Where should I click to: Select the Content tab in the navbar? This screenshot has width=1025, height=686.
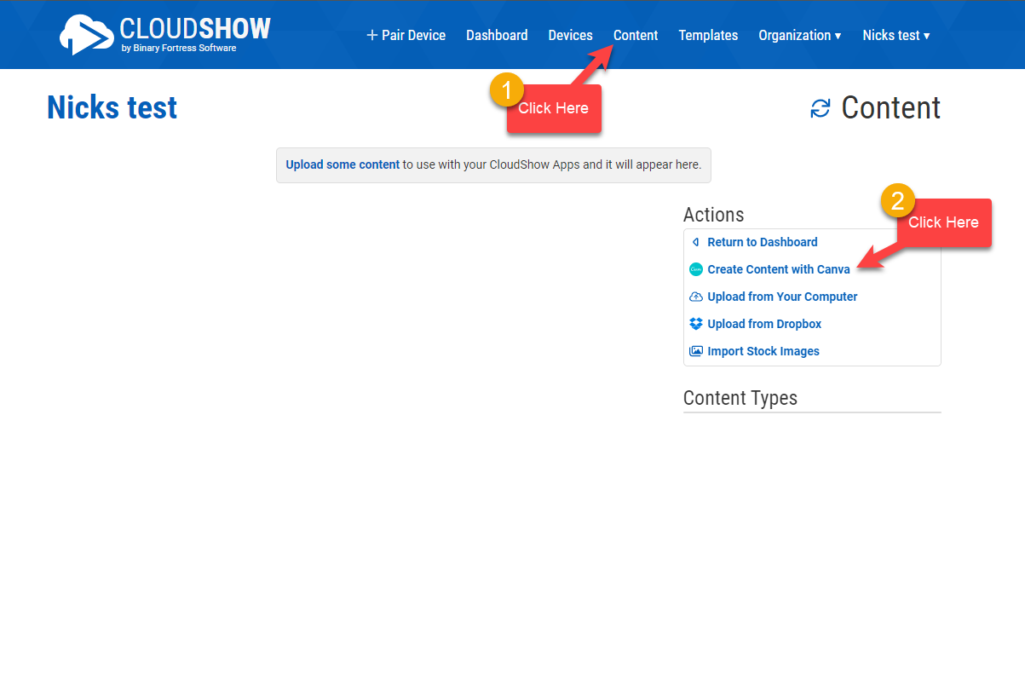636,36
